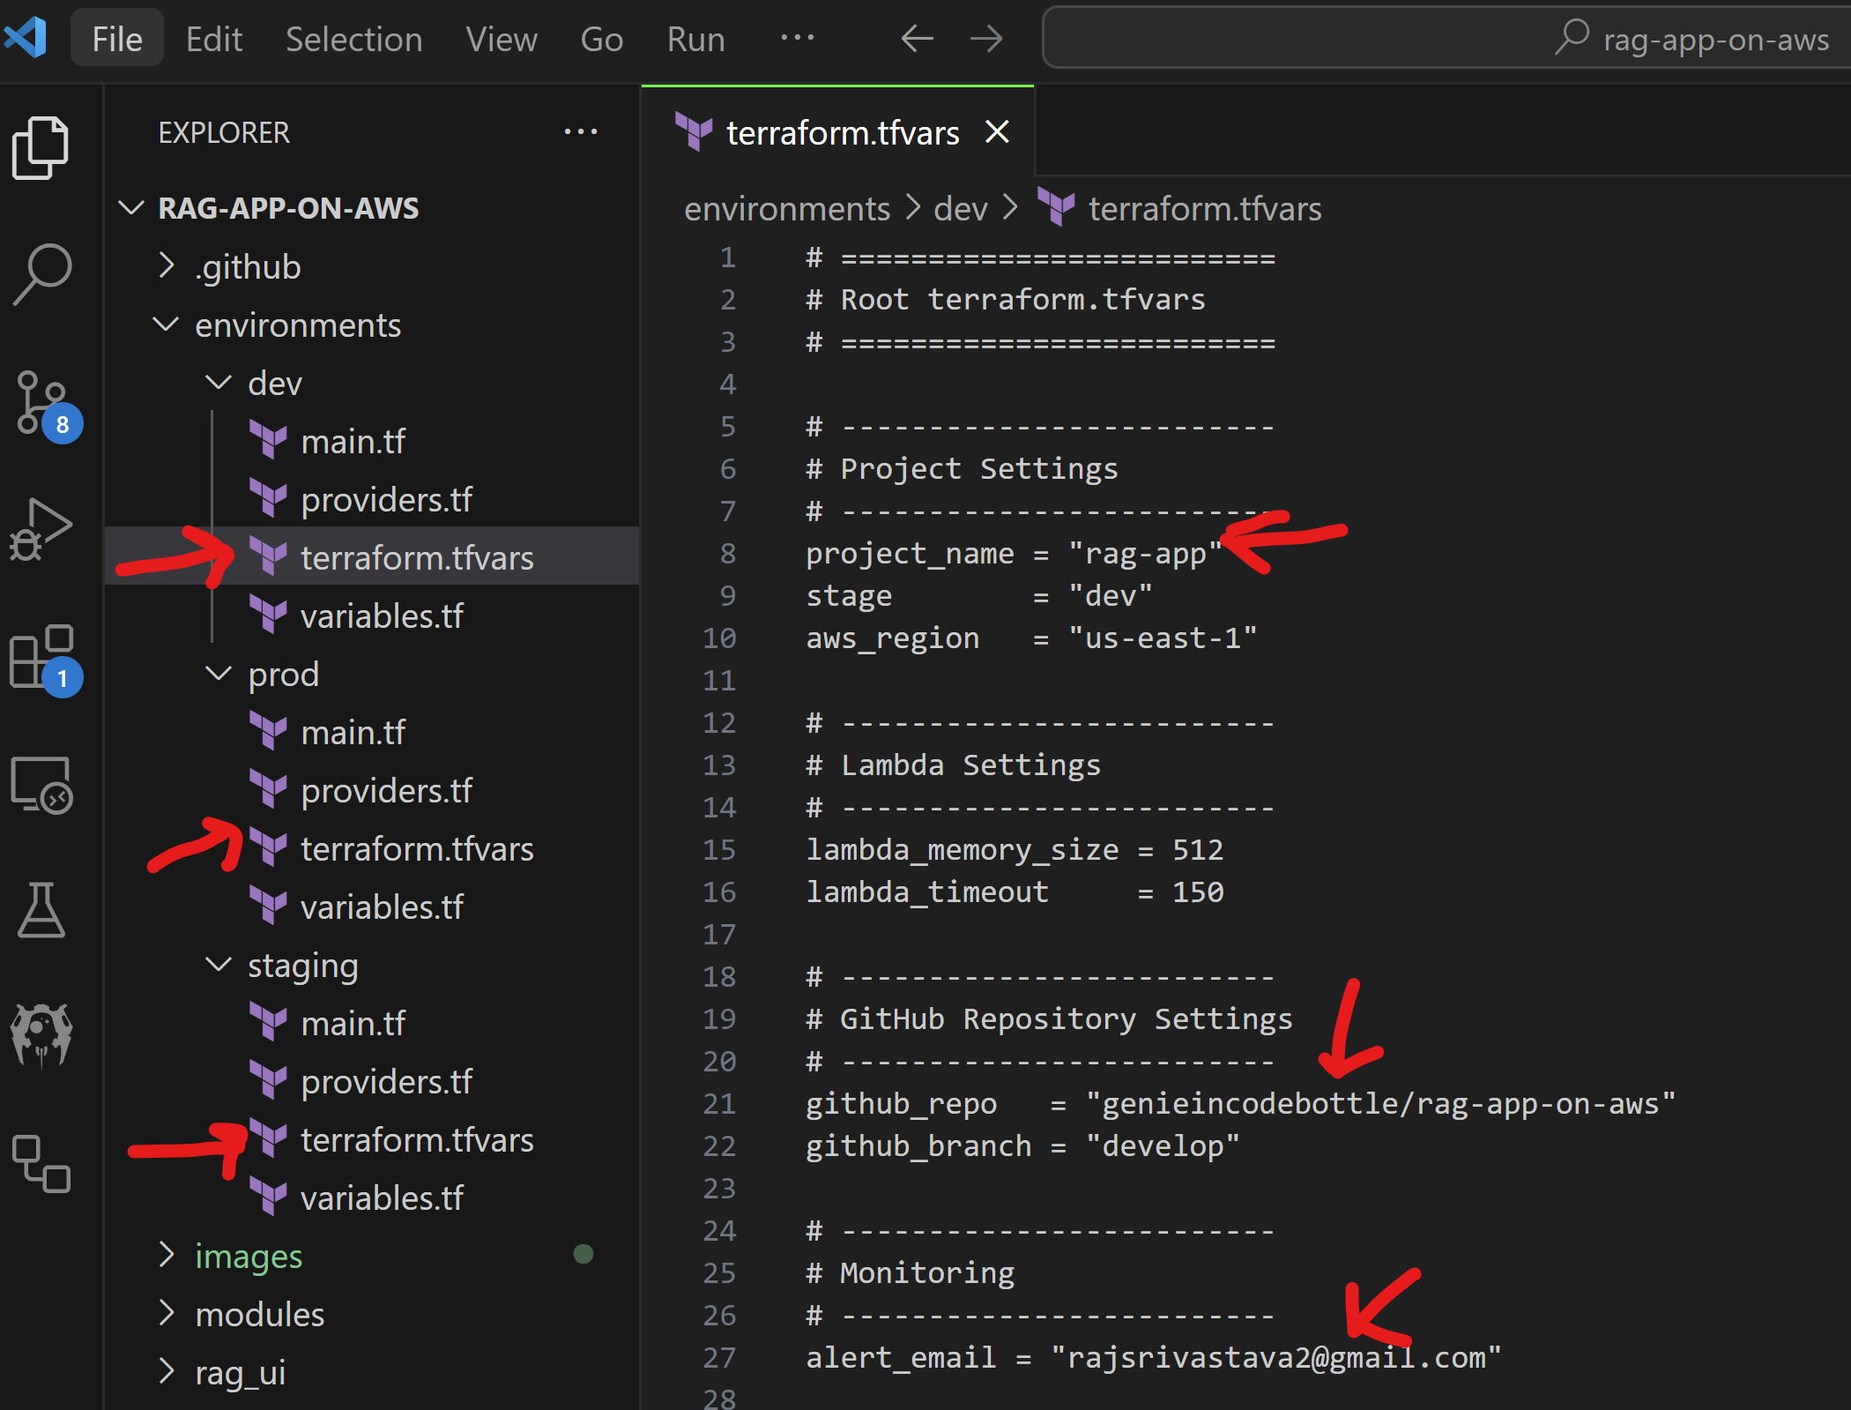
Task: Open the Search view icon
Action: point(41,274)
